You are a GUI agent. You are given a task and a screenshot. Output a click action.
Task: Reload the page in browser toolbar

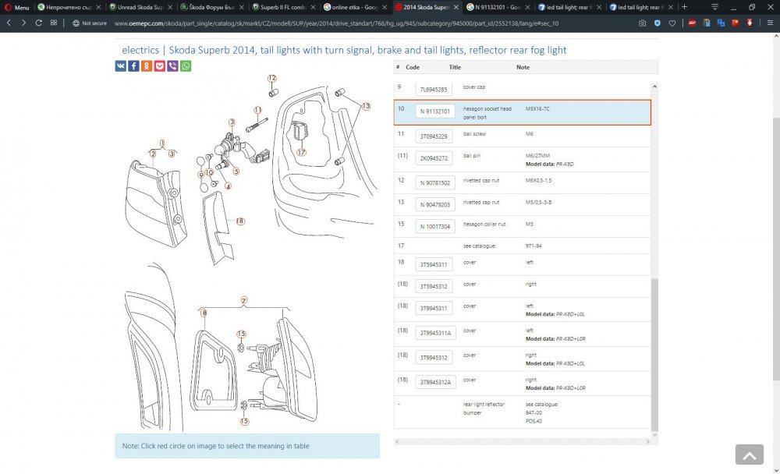(x=38, y=23)
